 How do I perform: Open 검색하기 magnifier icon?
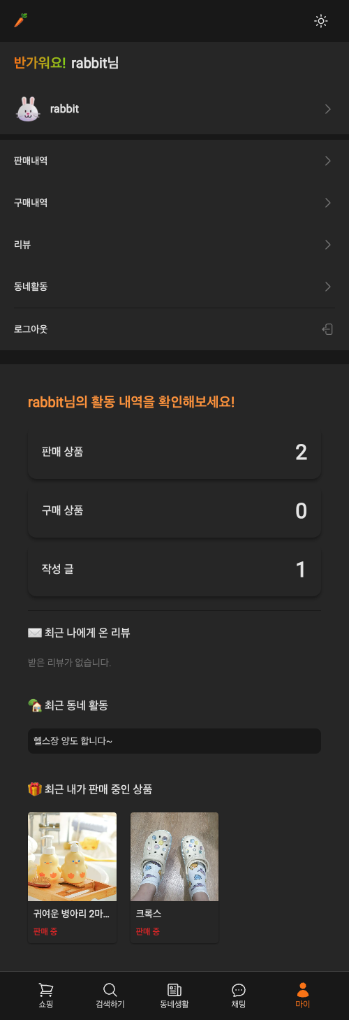click(110, 990)
